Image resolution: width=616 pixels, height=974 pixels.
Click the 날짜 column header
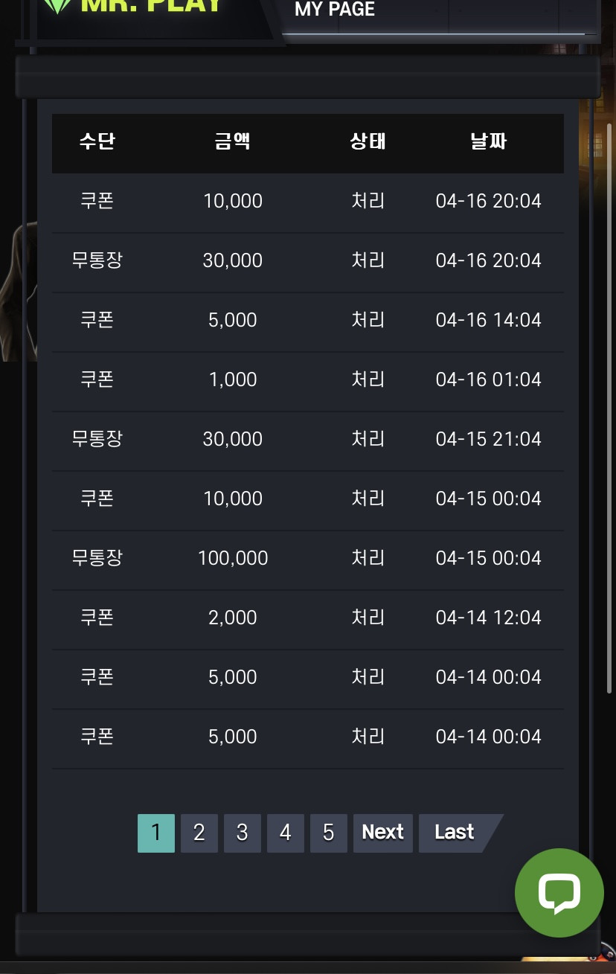[x=489, y=141]
